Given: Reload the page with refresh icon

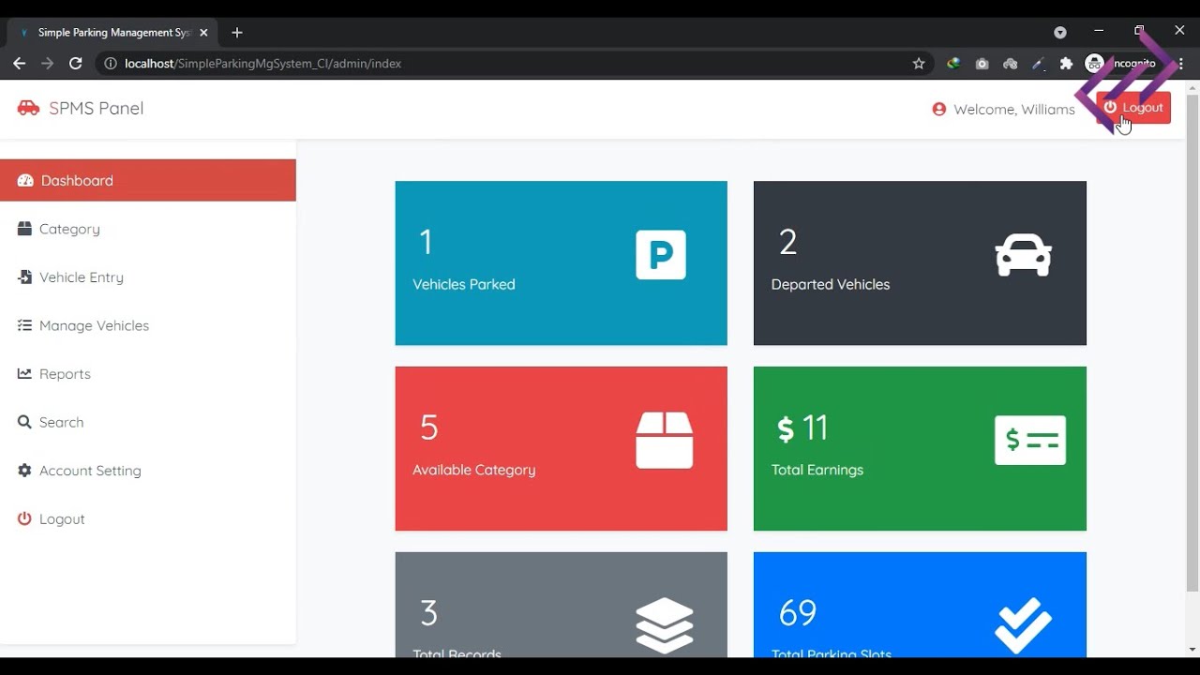Looking at the screenshot, I should click(x=76, y=64).
